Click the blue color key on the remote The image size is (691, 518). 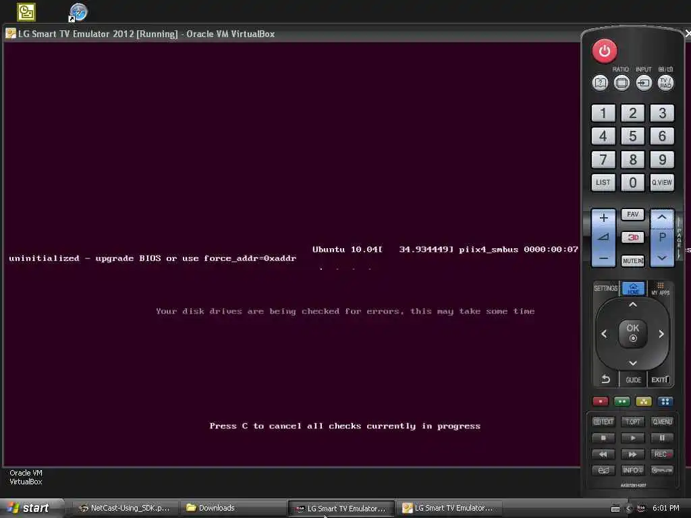[x=665, y=401]
